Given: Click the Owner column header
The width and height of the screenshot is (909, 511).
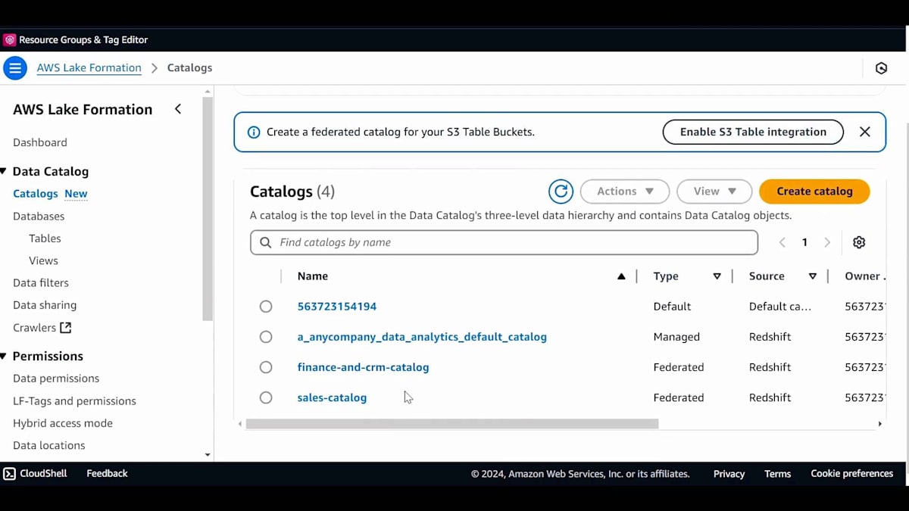Looking at the screenshot, I should (863, 276).
